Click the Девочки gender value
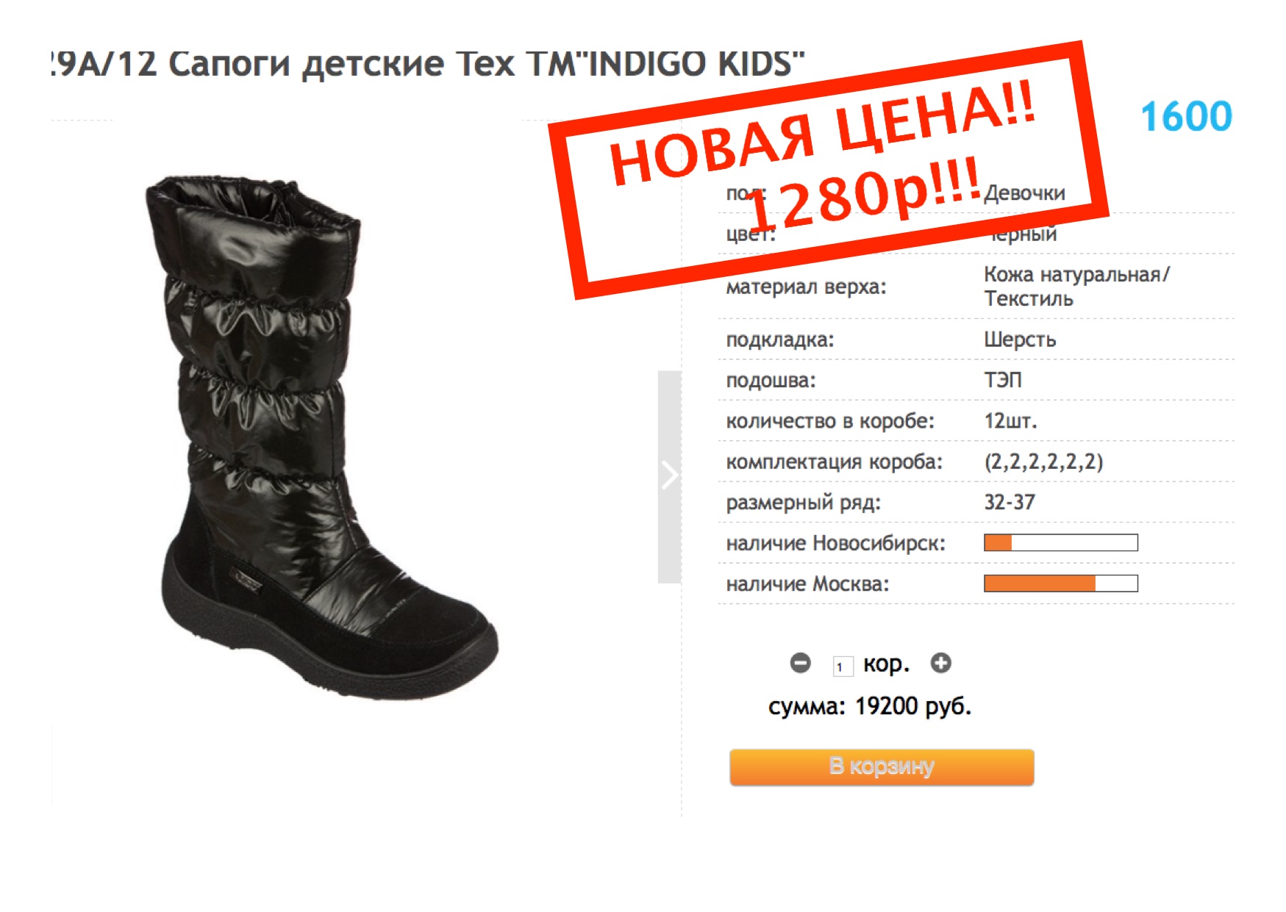Image resolution: width=1286 pixels, height=912 pixels. click(x=1025, y=193)
